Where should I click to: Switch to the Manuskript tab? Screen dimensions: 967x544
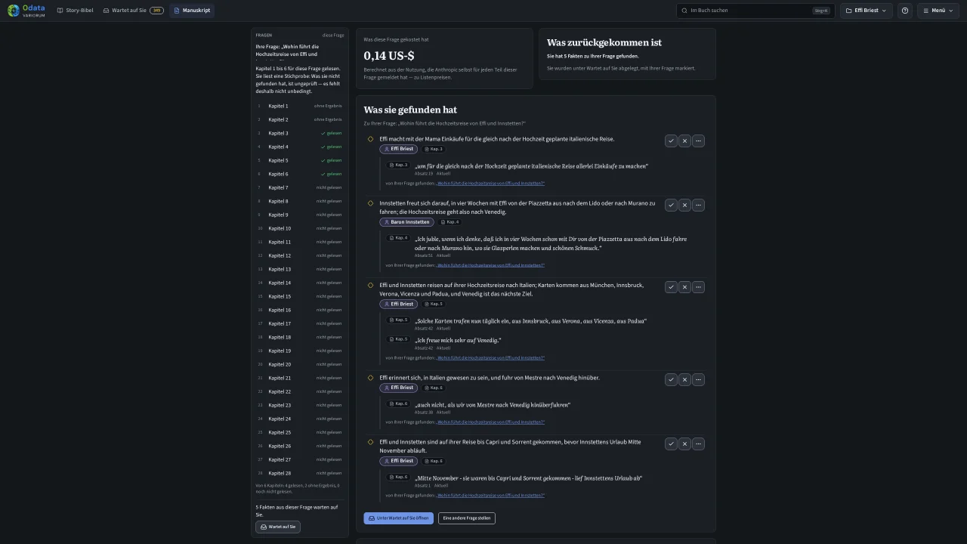192,11
